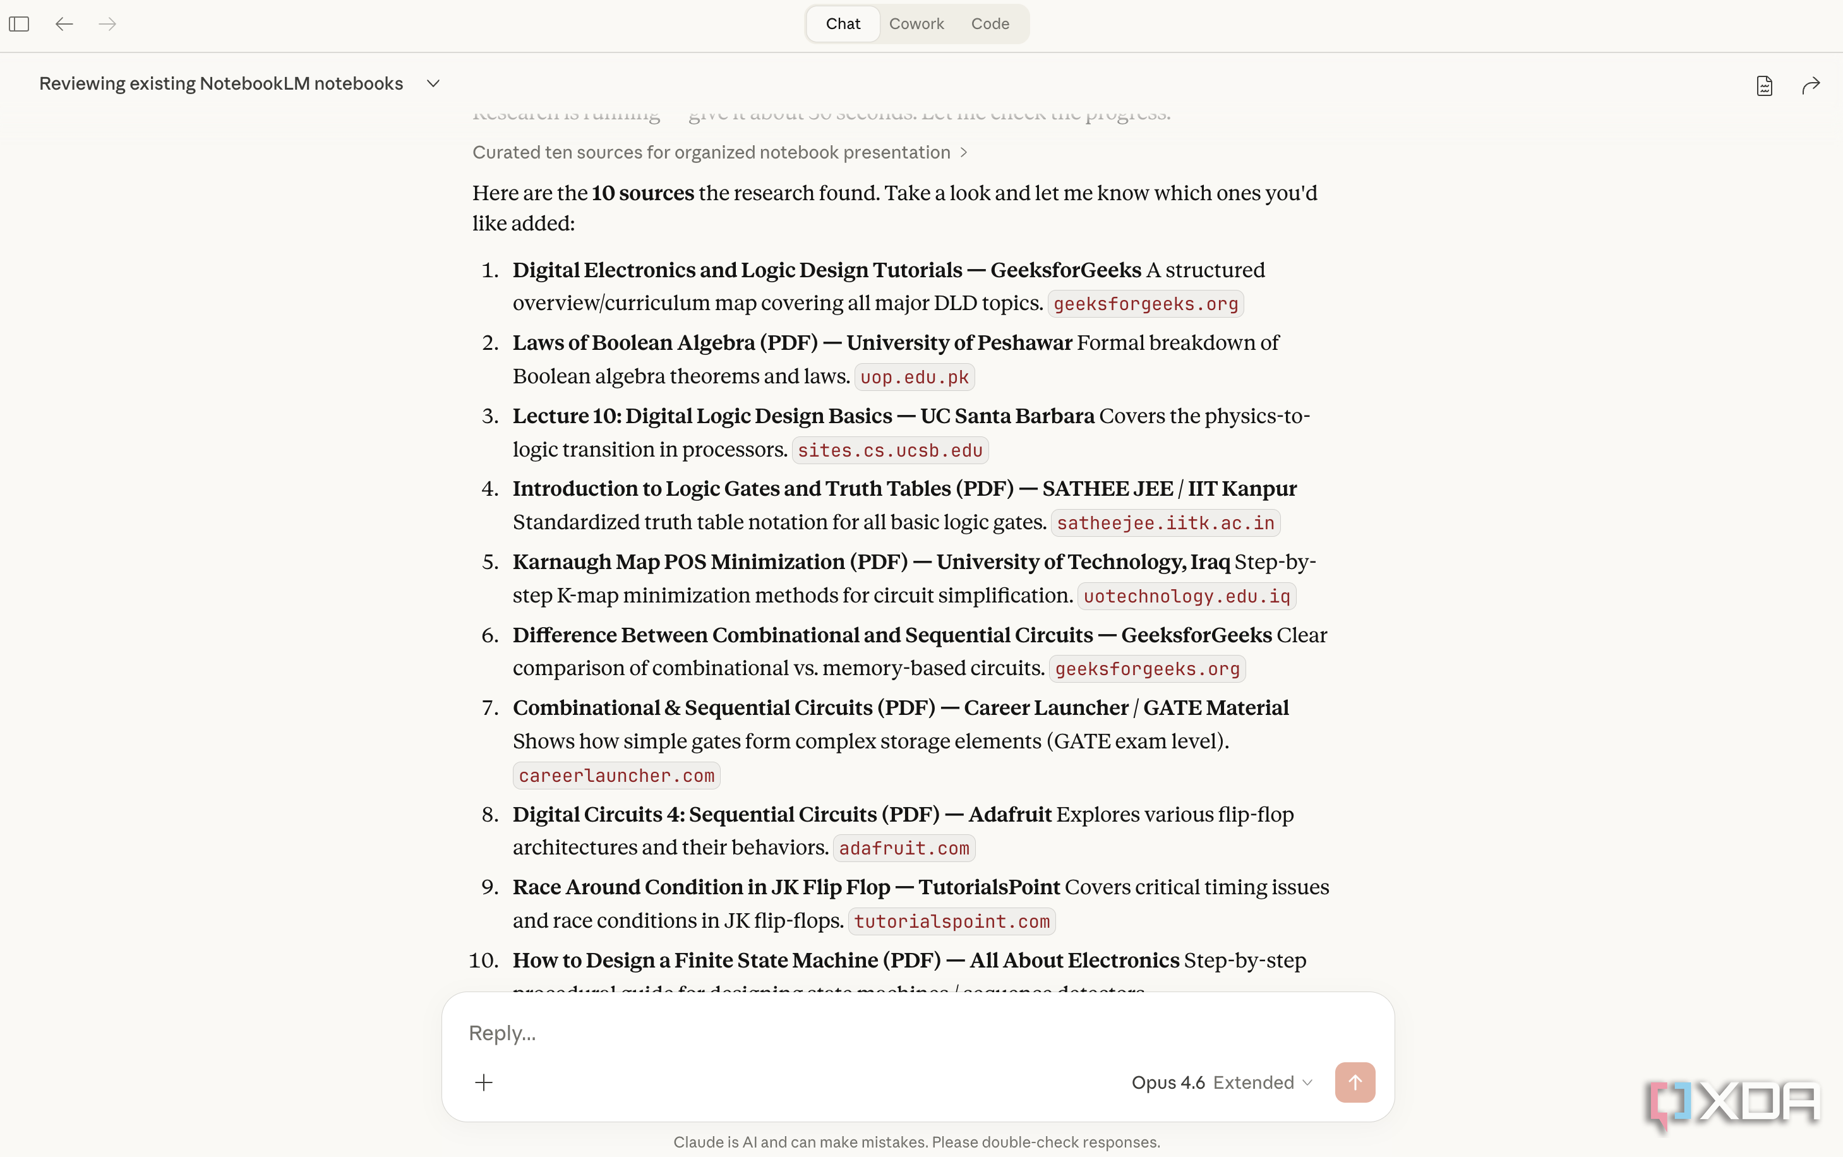Click the adafruit.com source tag
Image resolution: width=1843 pixels, height=1157 pixels.
pyautogui.click(x=904, y=848)
